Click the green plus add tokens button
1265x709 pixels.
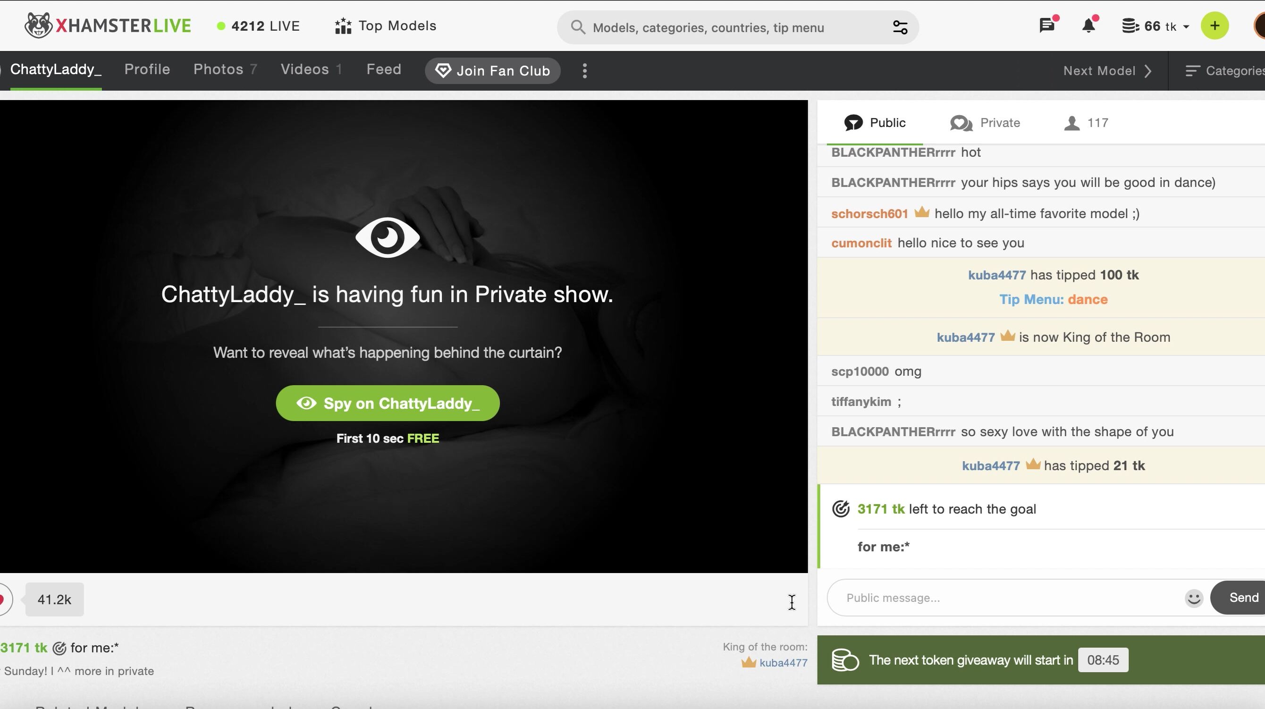coord(1214,25)
